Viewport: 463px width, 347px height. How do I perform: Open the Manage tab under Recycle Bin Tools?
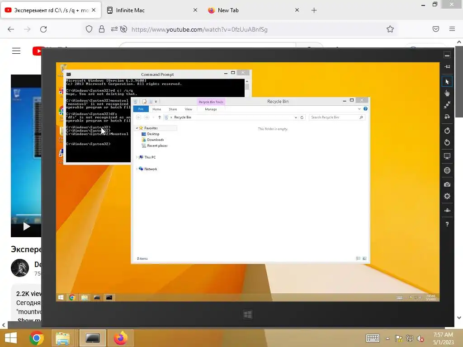pos(211,109)
